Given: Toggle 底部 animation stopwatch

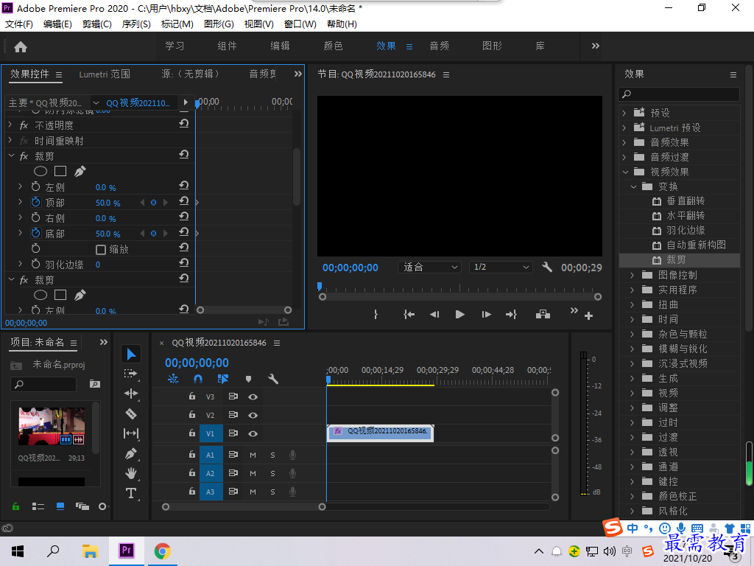Looking at the screenshot, I should [35, 233].
